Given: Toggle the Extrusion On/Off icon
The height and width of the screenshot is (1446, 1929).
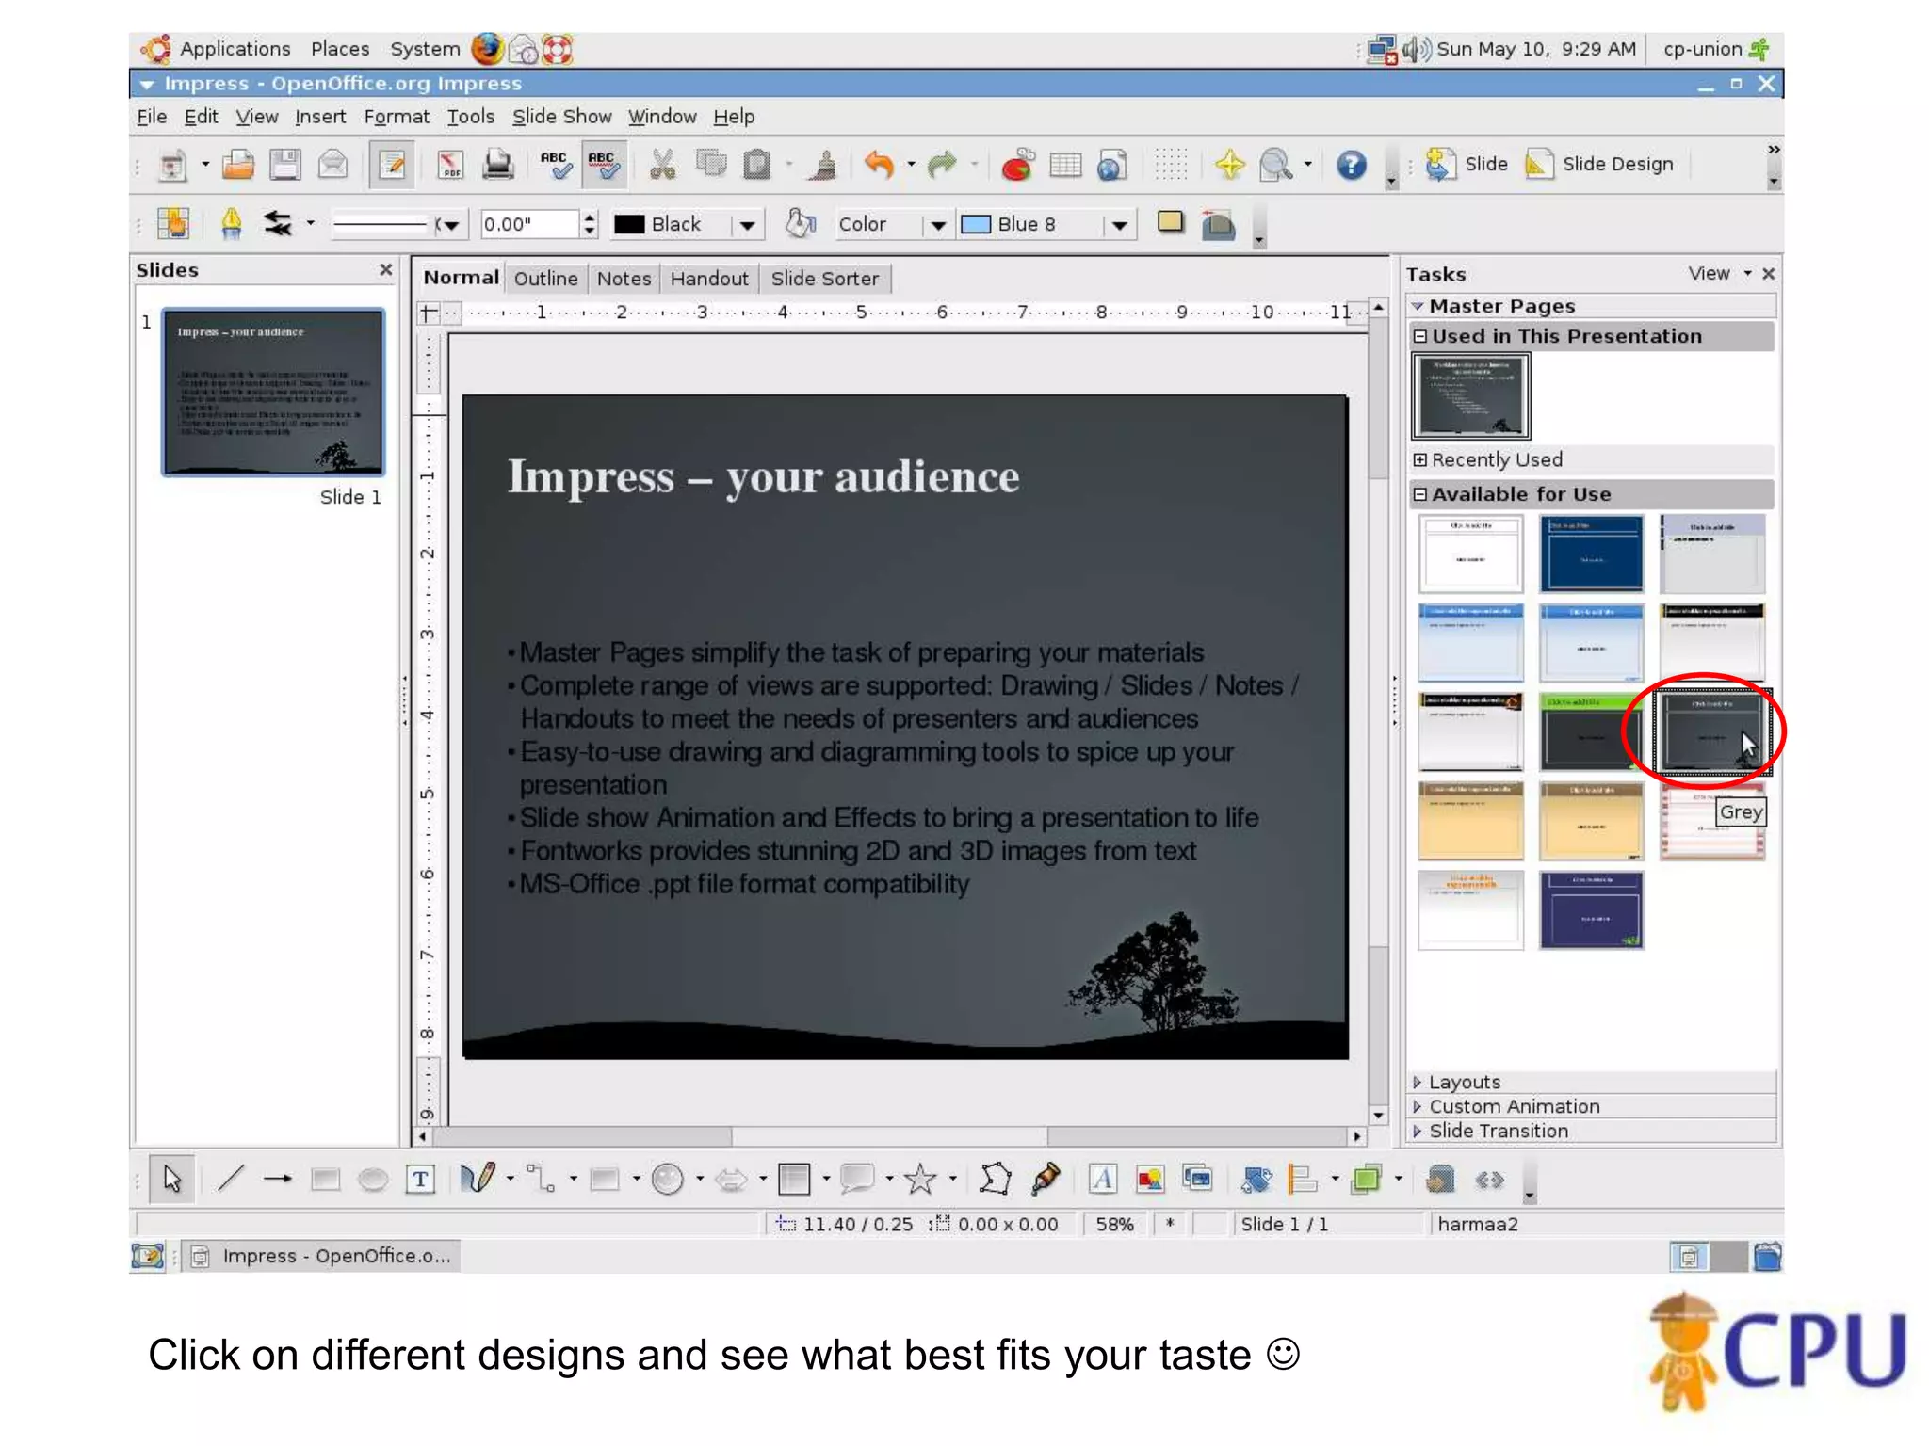Looking at the screenshot, I should [1218, 224].
